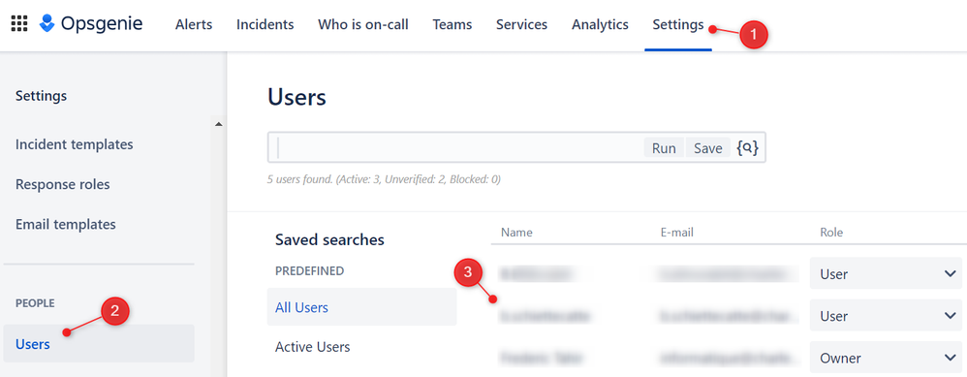967x377 pixels.
Task: Save the current search
Action: [708, 148]
